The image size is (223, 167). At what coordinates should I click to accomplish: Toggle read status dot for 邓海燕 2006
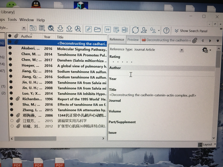tap(12, 115)
